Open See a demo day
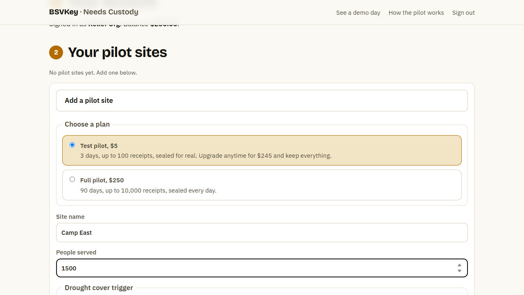The image size is (524, 295). (358, 13)
